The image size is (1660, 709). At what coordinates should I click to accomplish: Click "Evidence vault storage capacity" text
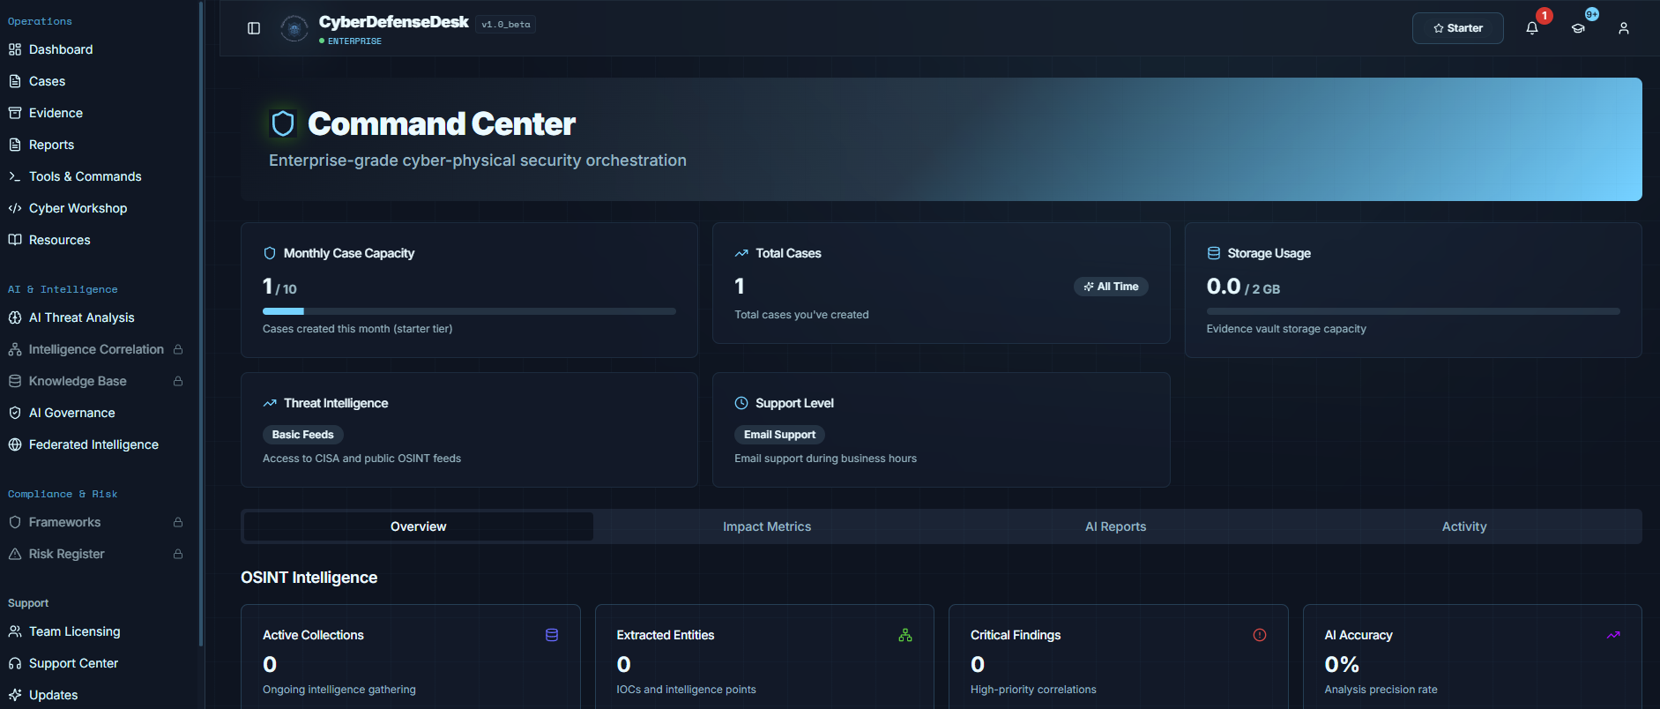1286,329
